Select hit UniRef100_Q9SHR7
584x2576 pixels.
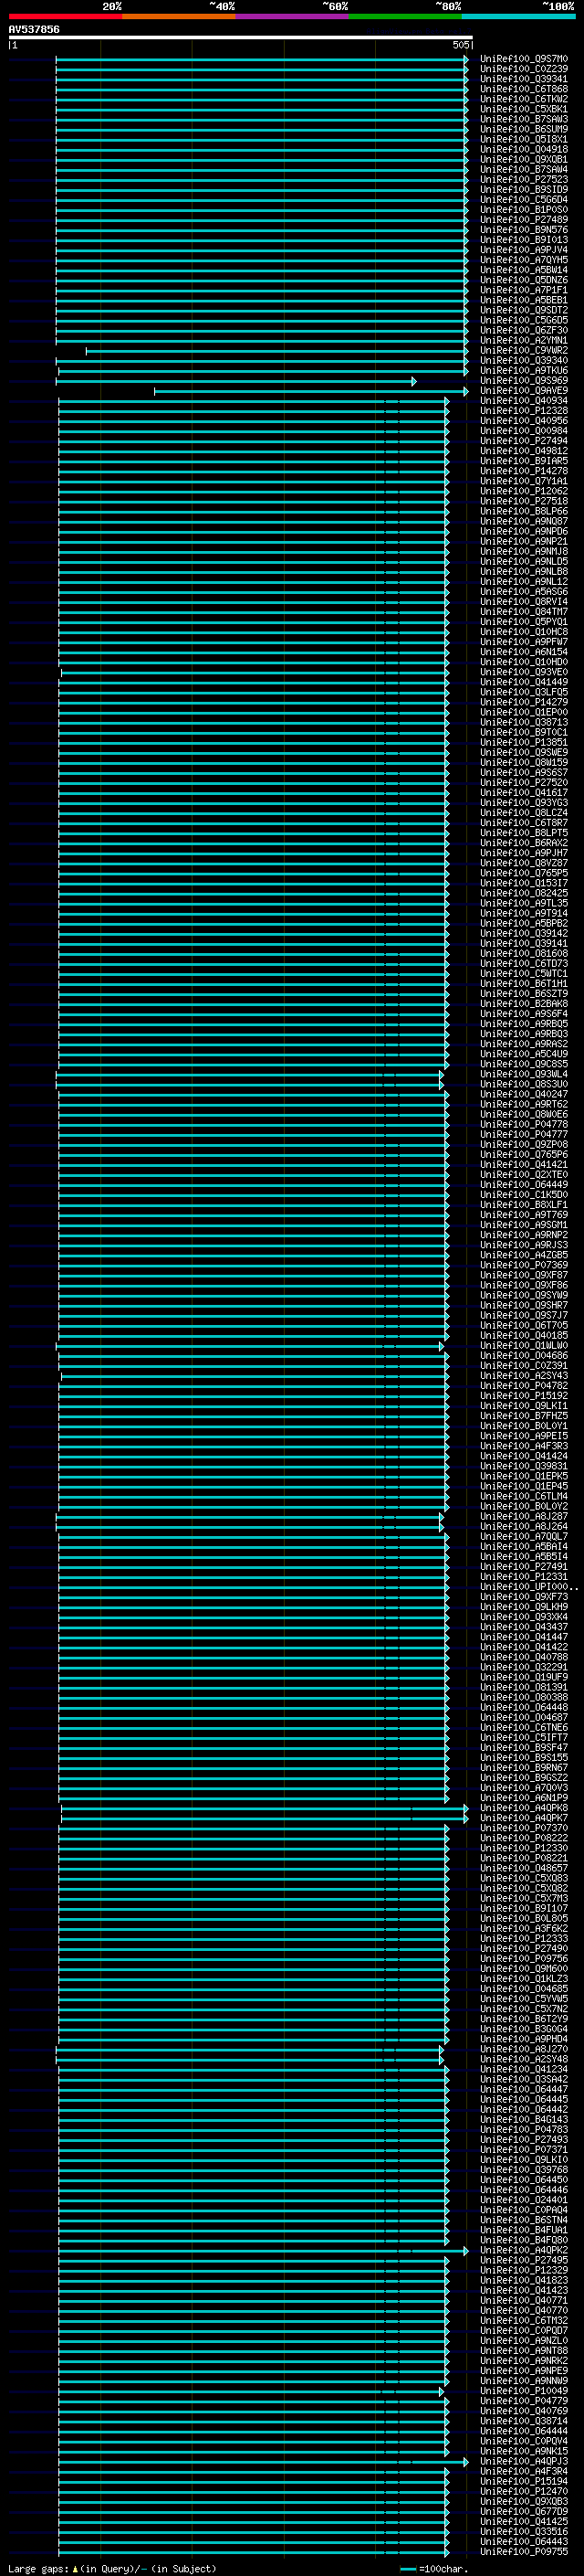(523, 1305)
